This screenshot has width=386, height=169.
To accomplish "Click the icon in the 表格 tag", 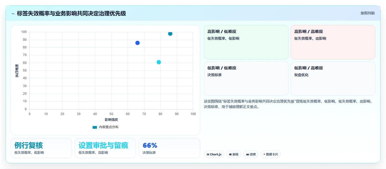I will point(230,155).
